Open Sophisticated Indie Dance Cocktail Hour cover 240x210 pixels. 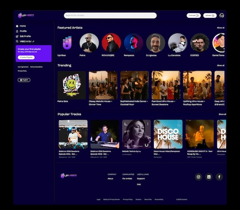[x=135, y=85]
